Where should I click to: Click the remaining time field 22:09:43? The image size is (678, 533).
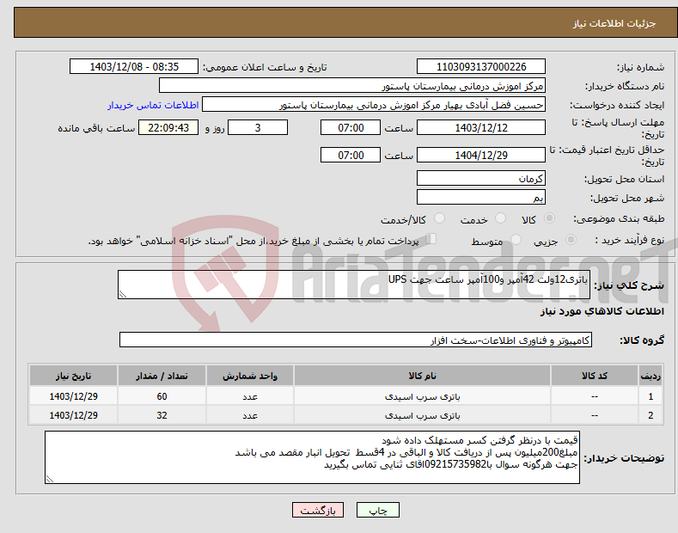[168, 127]
